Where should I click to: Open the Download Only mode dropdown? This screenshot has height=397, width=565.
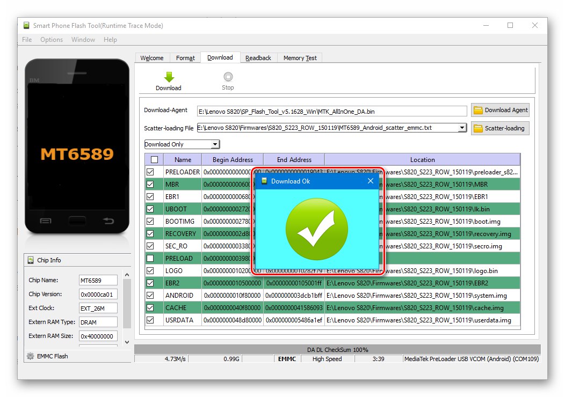(215, 144)
